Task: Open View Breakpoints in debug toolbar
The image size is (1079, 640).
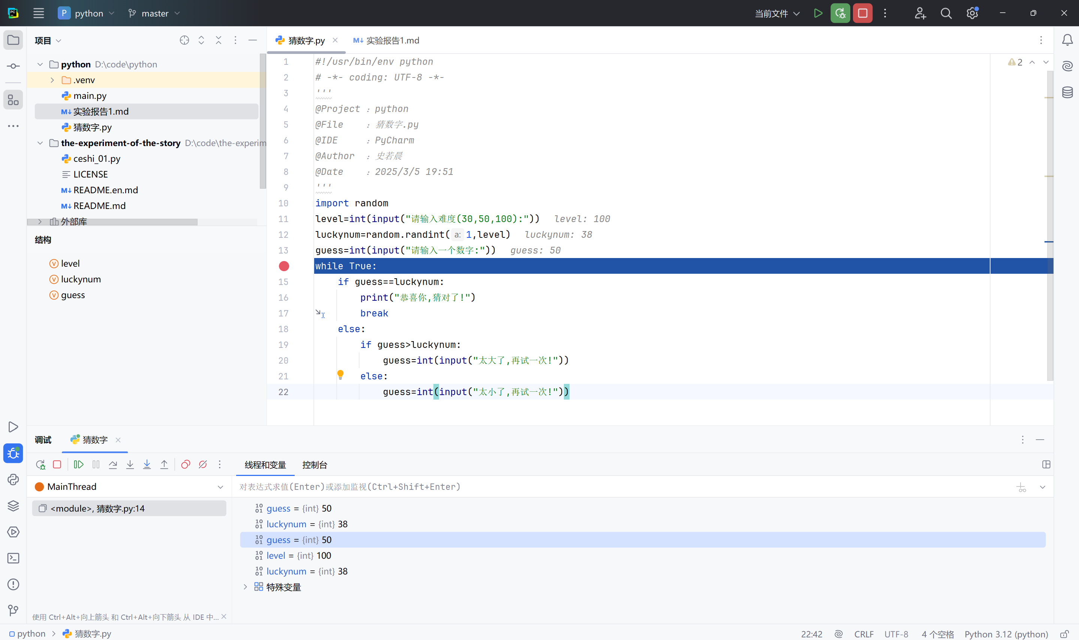Action: tap(186, 464)
